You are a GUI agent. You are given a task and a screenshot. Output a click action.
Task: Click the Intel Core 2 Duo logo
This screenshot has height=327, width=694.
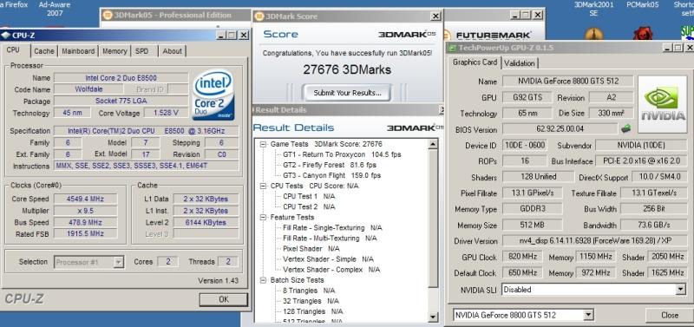pyautogui.click(x=213, y=95)
